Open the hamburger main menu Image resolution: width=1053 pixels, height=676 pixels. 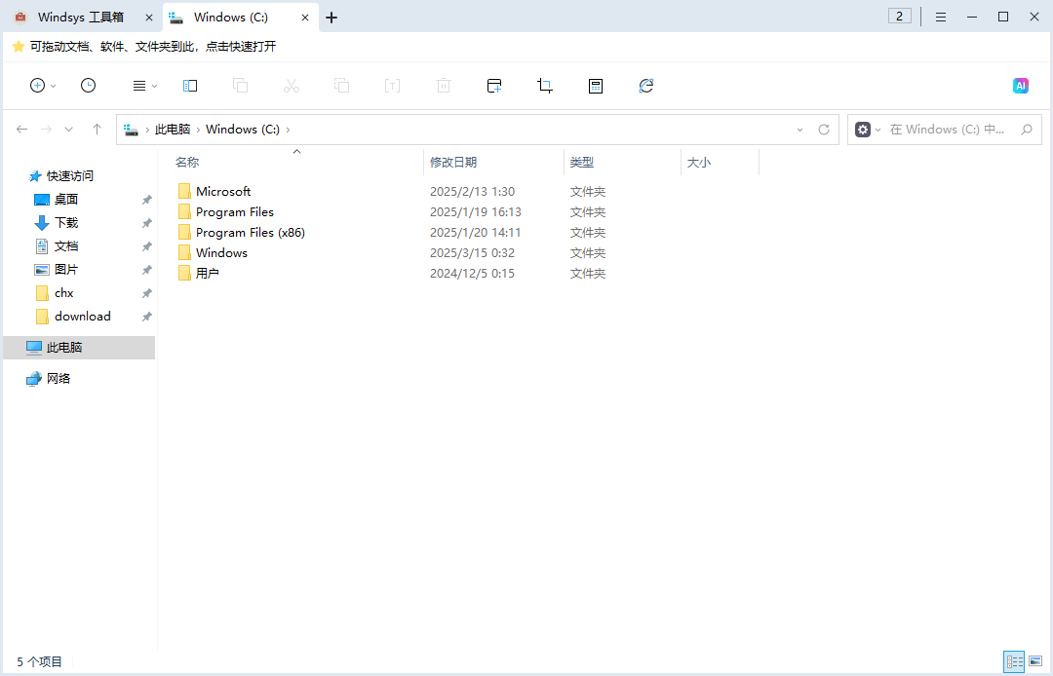point(941,18)
